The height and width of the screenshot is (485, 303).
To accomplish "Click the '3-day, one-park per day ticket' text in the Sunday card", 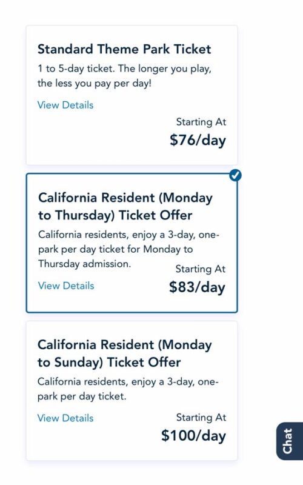I will [128, 389].
